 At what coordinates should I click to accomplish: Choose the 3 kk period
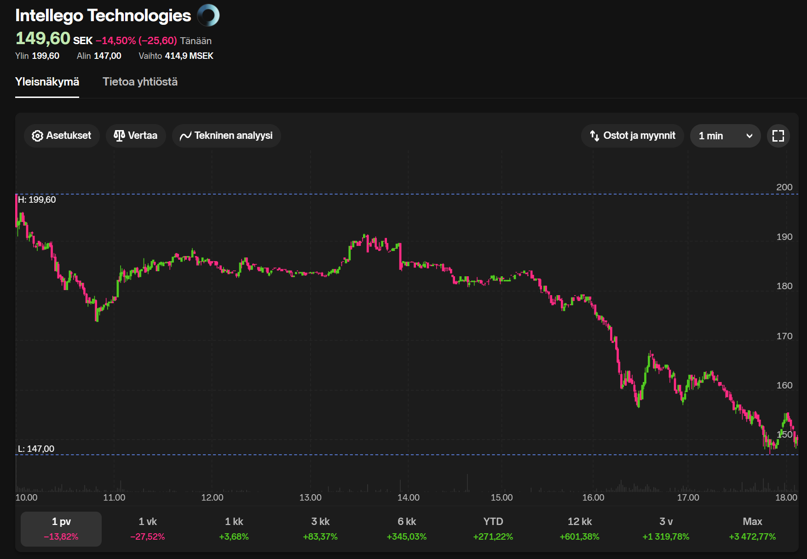click(320, 529)
